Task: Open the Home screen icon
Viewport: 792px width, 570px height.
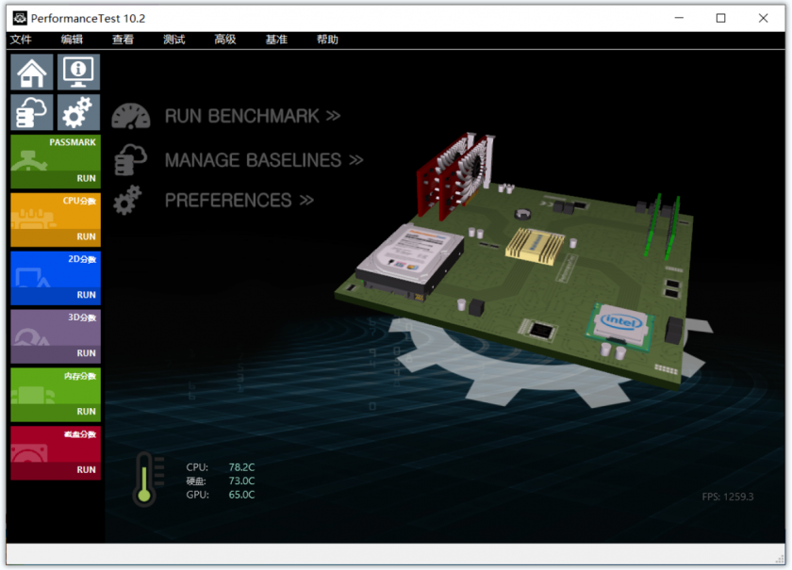Action: [32, 73]
